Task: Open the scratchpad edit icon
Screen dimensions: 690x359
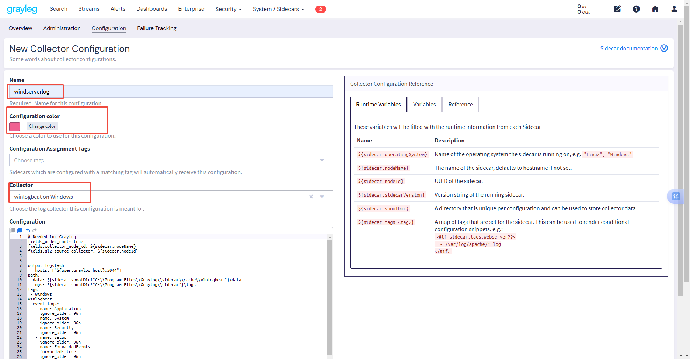Action: 617,9
